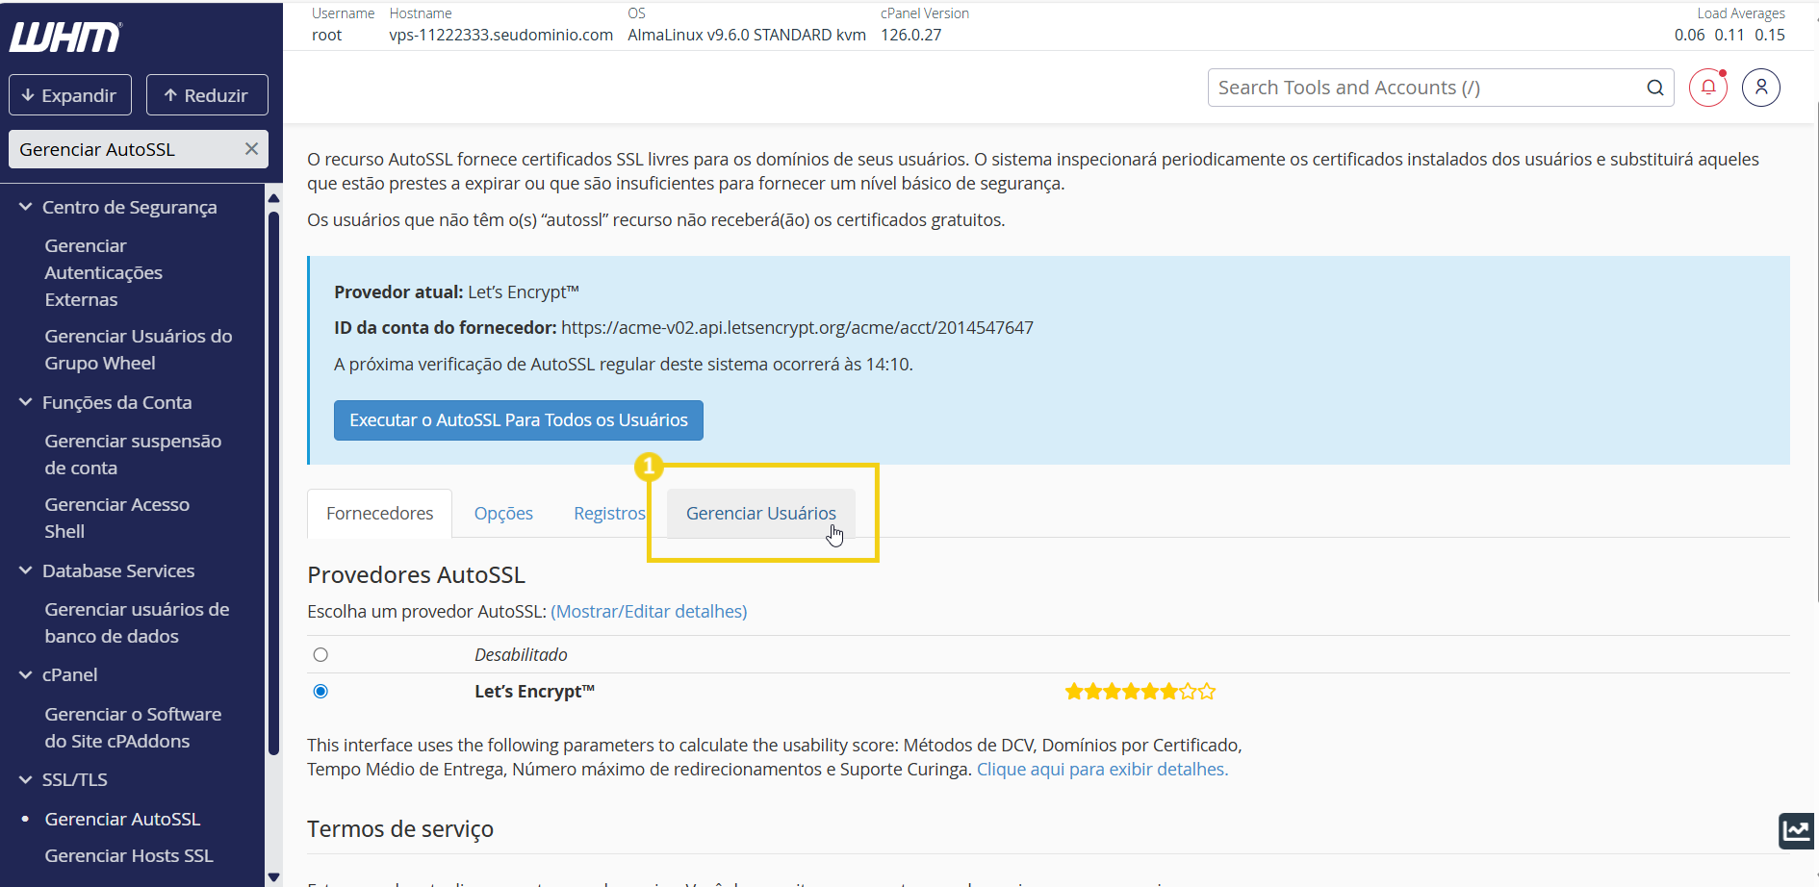Open Gerenciar usuários de banco de dados
Image resolution: width=1819 pixels, height=887 pixels.
137,623
